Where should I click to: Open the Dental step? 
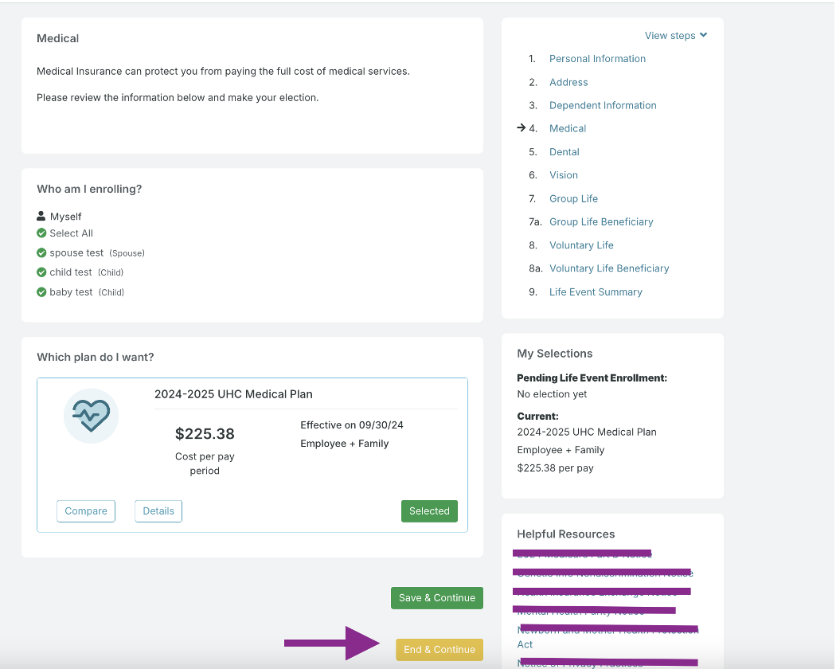[564, 152]
